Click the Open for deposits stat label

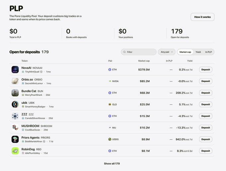(x=180, y=37)
